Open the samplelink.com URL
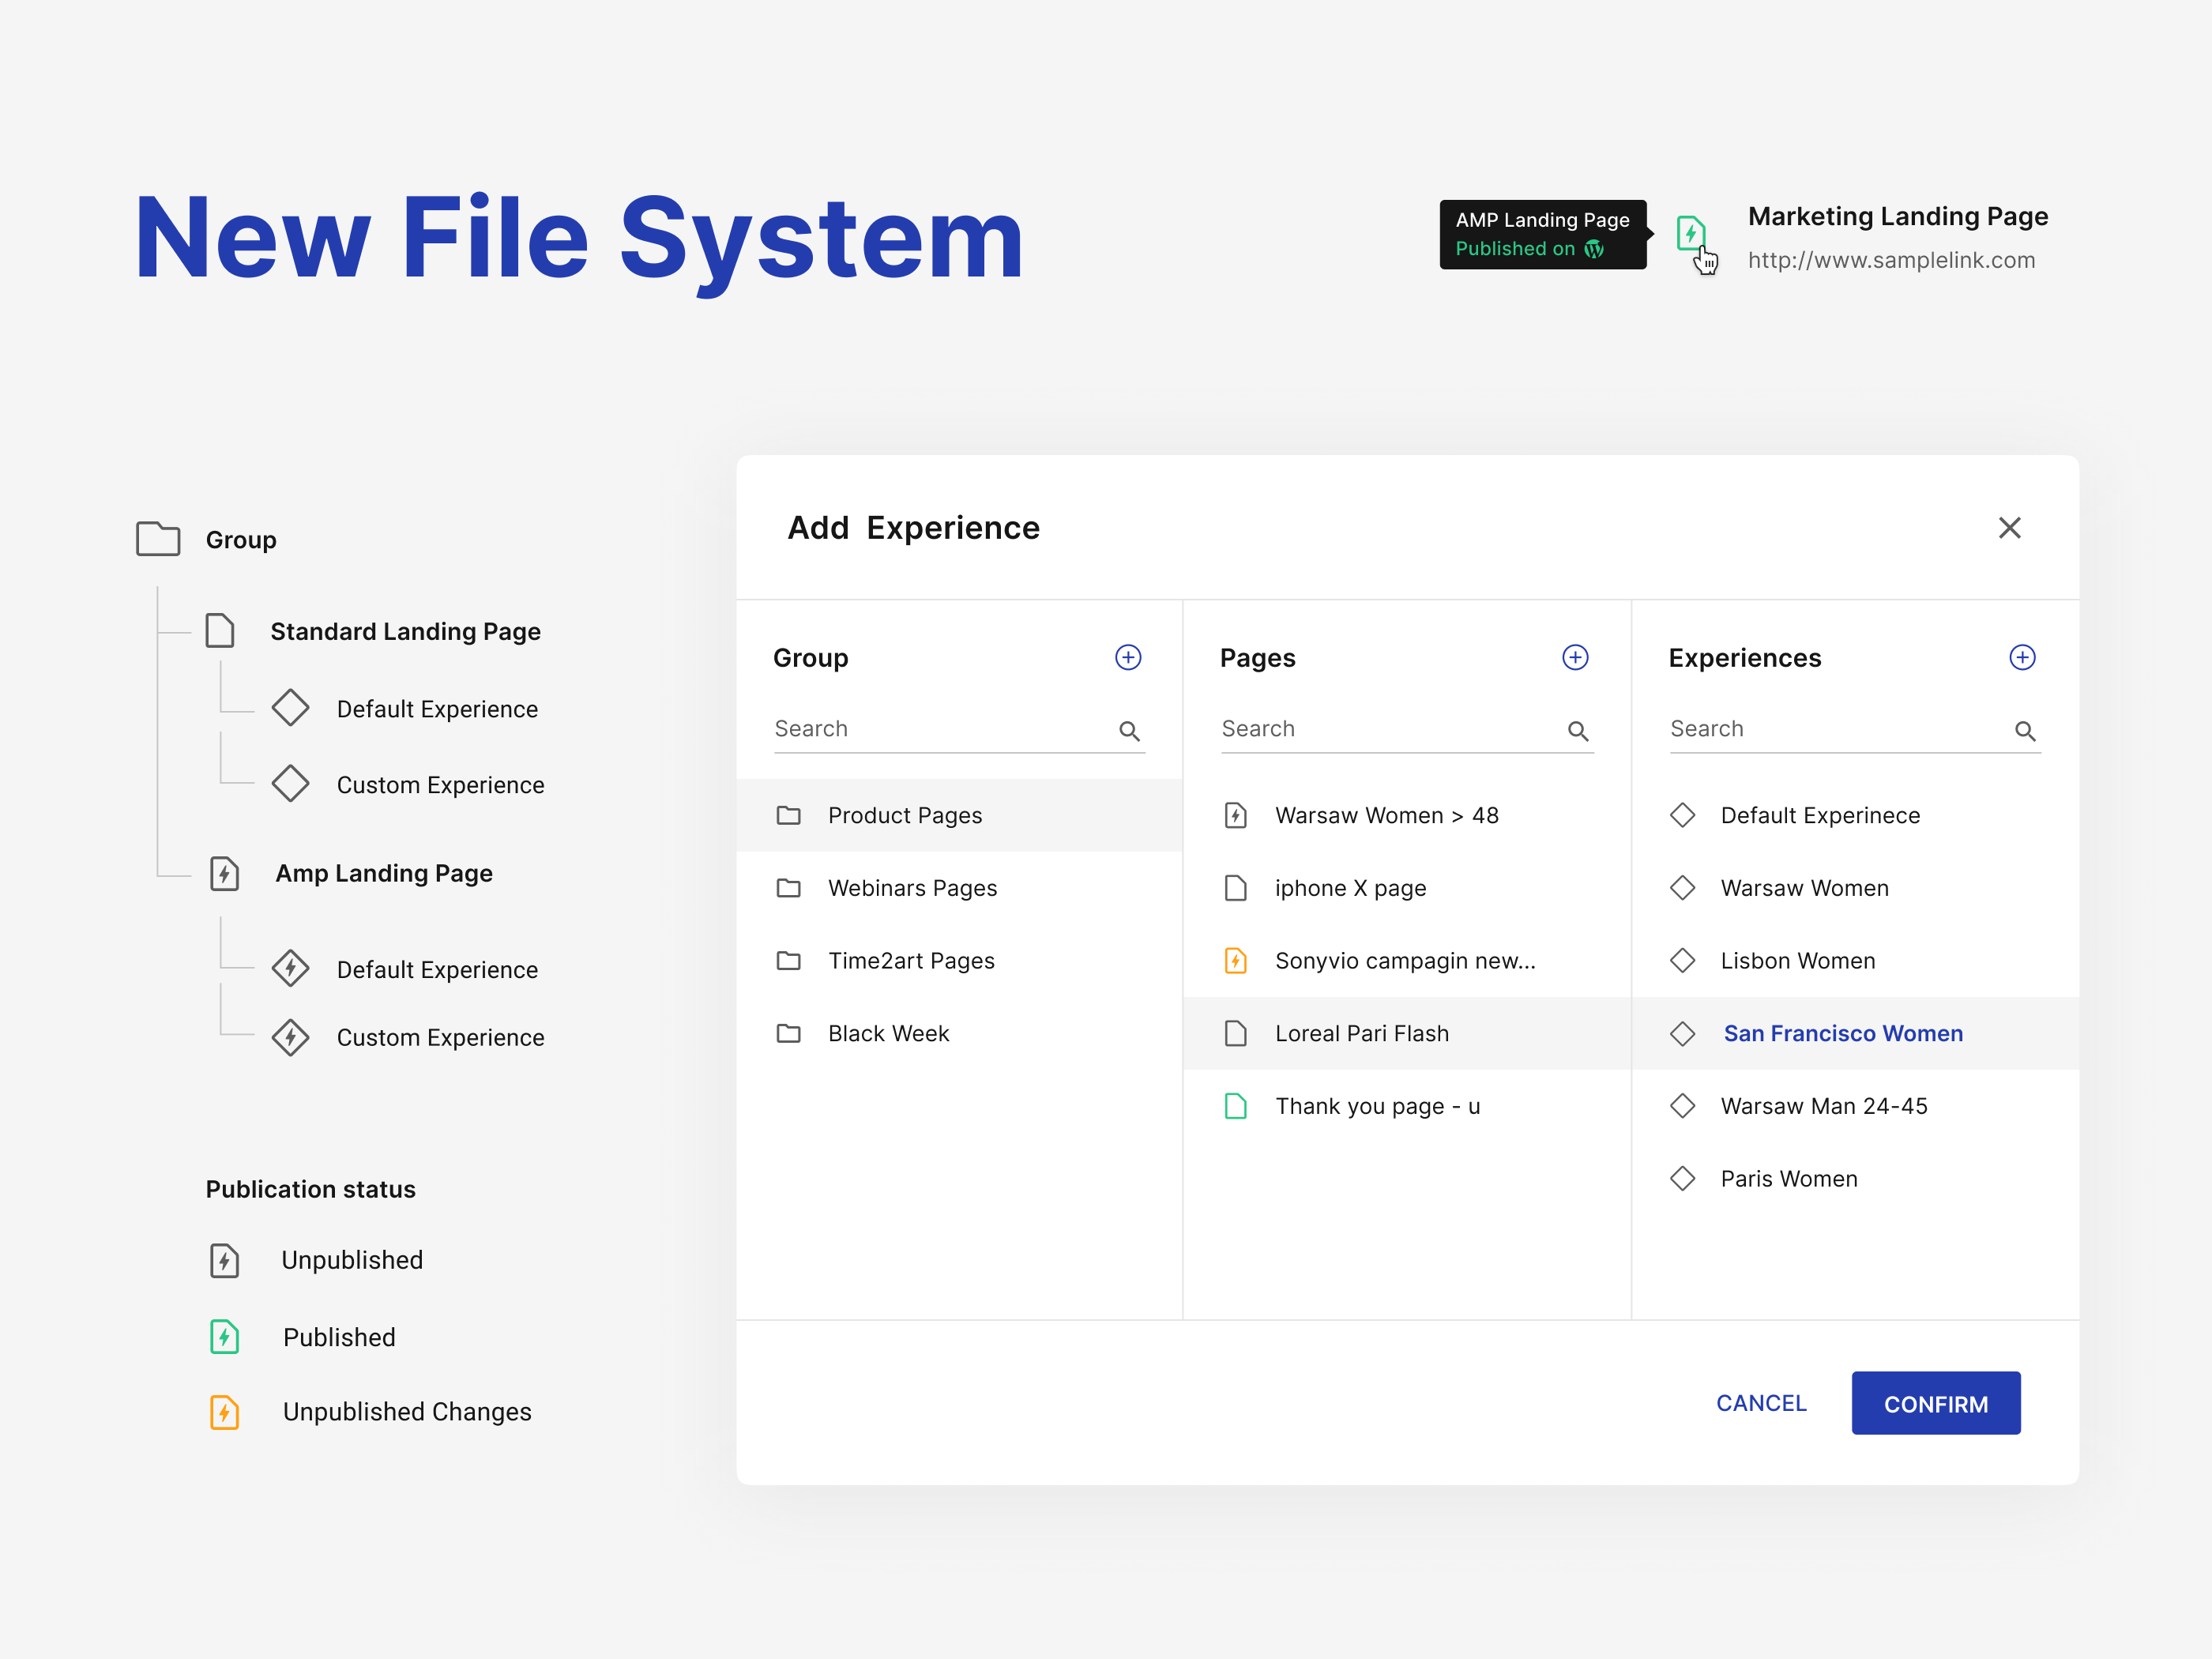Viewport: 2212px width, 1659px height. 1891,260
